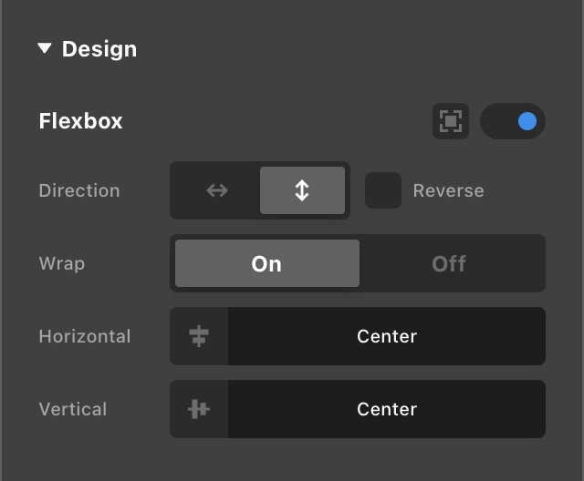Disable the Flexbox toggle switch
The image size is (584, 481).
[512, 121]
